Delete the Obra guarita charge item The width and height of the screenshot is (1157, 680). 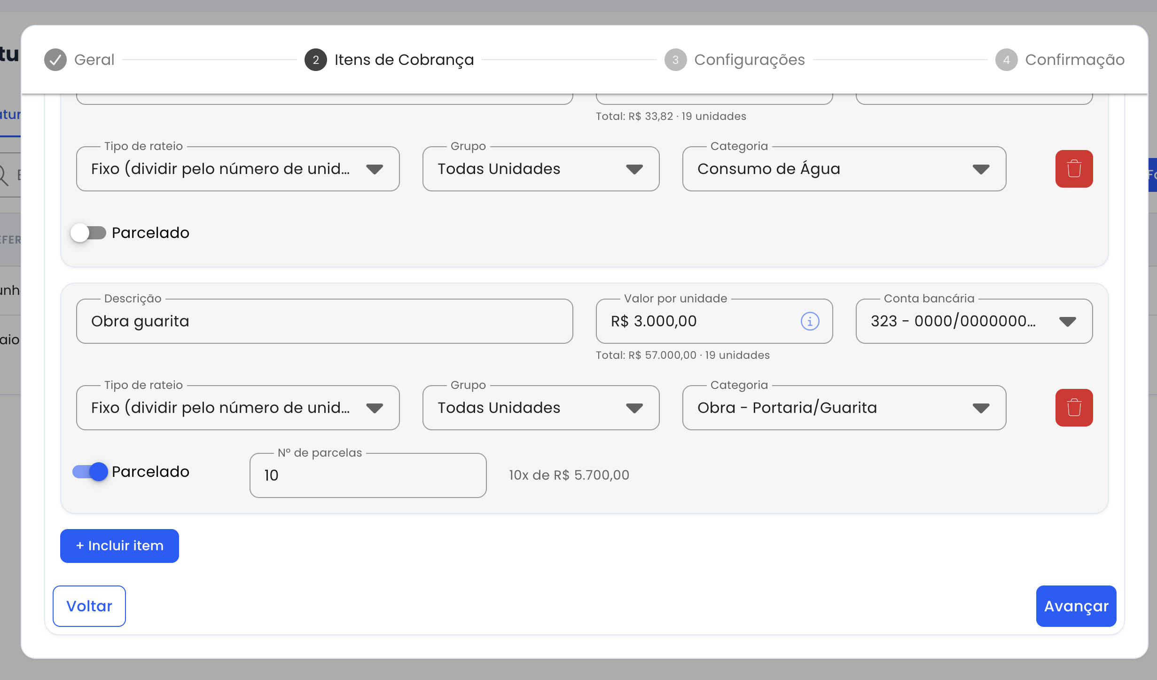[x=1074, y=408]
